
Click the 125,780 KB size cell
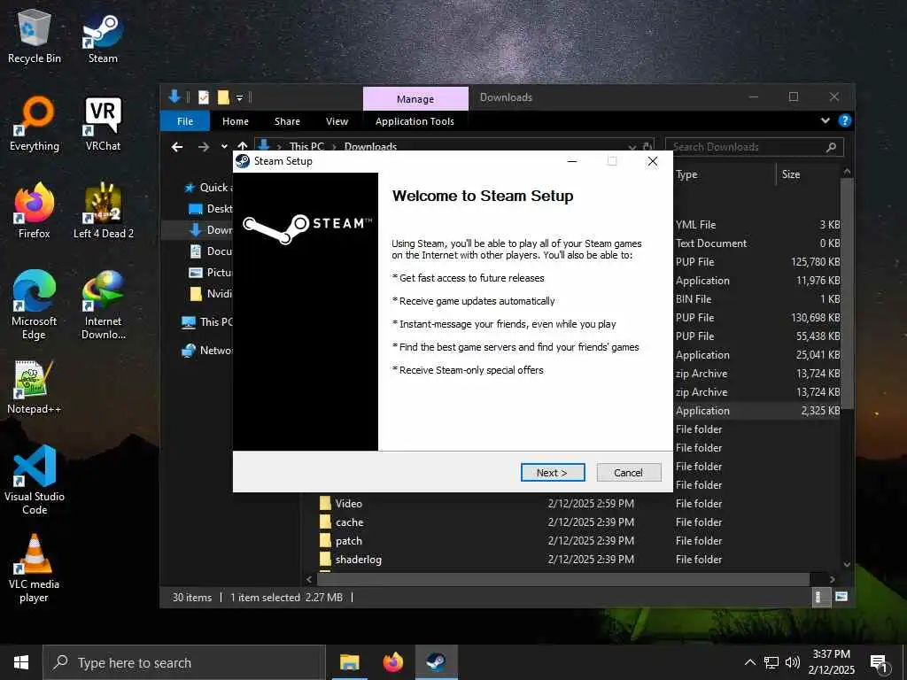tap(816, 262)
